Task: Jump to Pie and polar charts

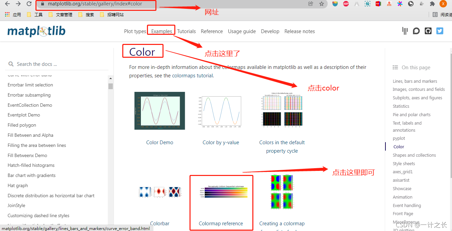Action: [412, 114]
